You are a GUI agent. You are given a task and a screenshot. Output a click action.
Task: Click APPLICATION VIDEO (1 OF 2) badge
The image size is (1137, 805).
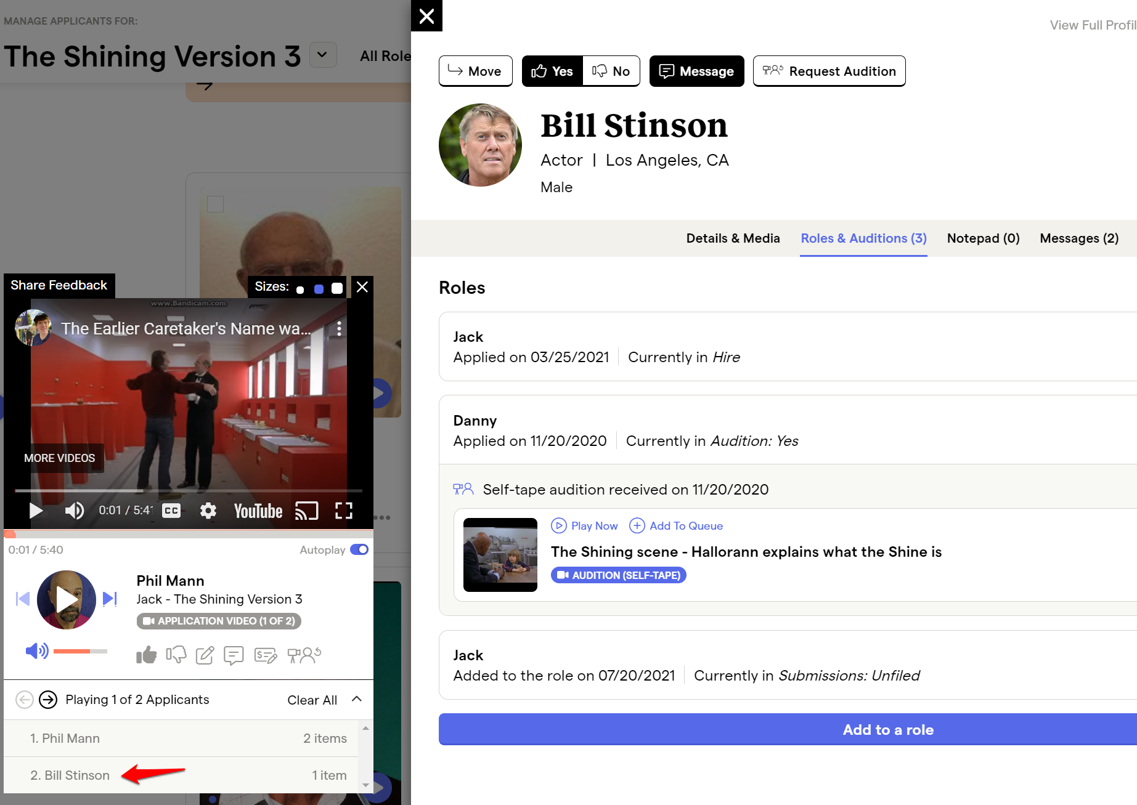tap(219, 621)
